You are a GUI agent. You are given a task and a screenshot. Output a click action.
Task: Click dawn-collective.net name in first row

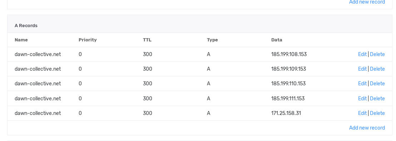38,54
